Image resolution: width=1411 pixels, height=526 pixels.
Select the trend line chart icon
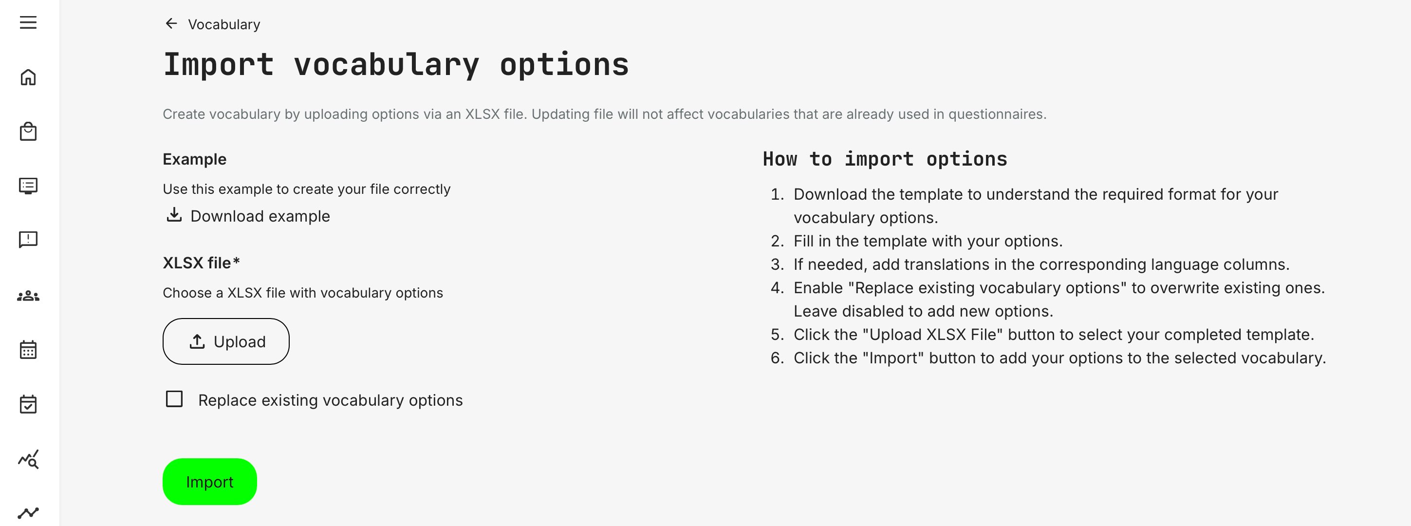pos(28,512)
